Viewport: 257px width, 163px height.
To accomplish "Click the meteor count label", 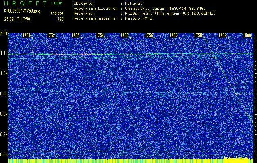I will click(x=57, y=13).
